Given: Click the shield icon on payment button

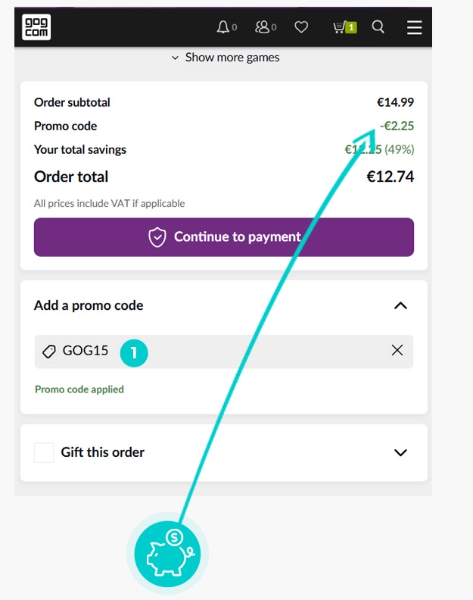Looking at the screenshot, I should click(157, 237).
